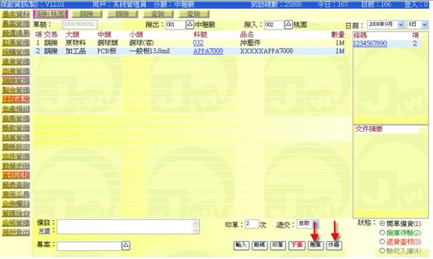Image resolution: width=433 pixels, height=259 pixels.
Task: Select 撥庫待驗(2) status radio button
Action: [382, 232]
